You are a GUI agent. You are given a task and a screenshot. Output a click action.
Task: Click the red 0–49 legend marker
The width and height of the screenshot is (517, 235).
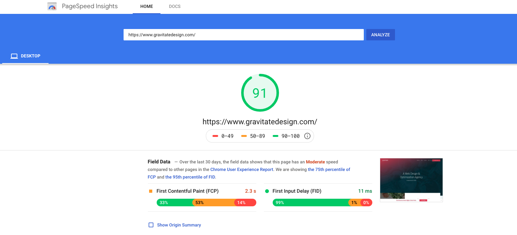[215, 136]
